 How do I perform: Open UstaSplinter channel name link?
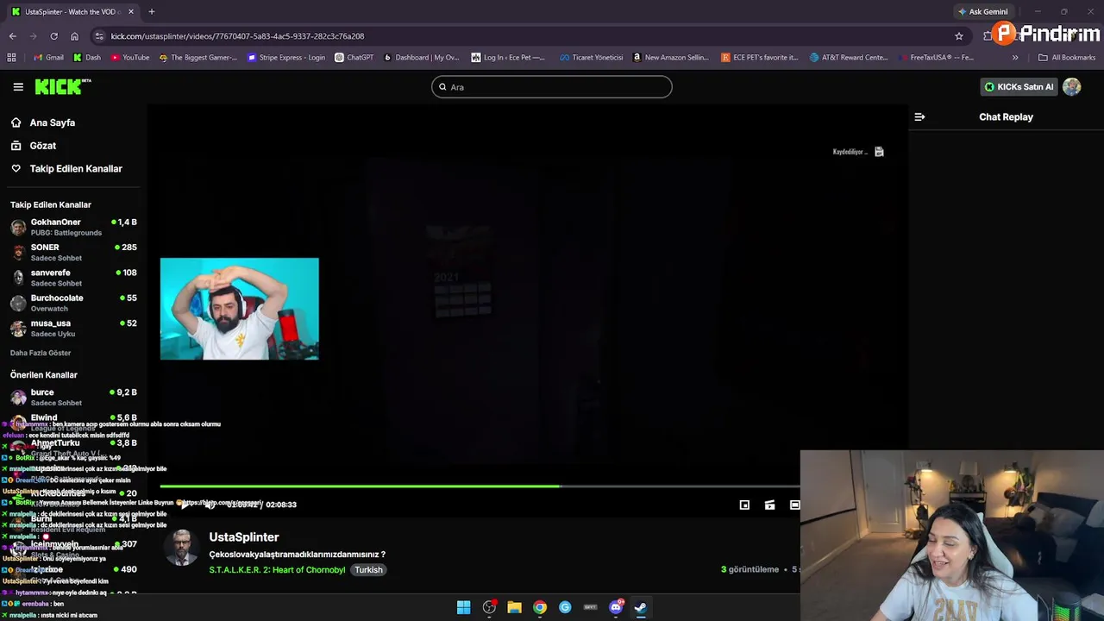coord(244,537)
